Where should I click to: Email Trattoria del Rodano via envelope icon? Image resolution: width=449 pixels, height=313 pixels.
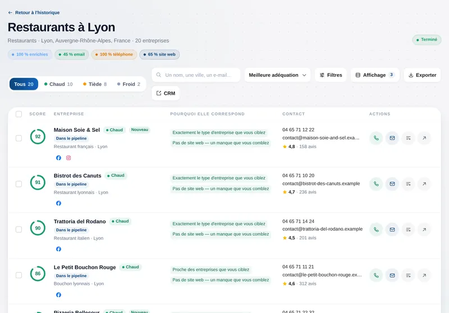[392, 229]
